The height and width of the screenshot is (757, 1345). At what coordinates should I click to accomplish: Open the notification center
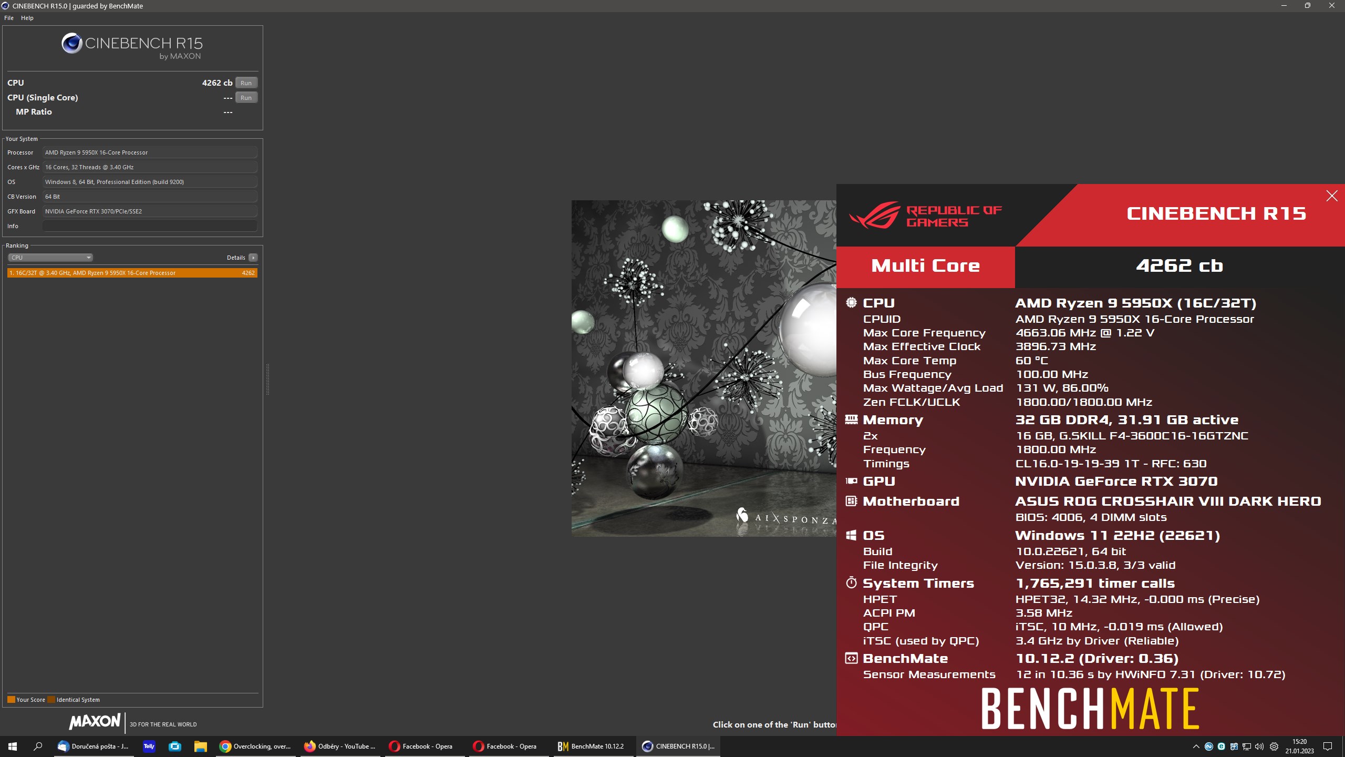pos(1328,746)
